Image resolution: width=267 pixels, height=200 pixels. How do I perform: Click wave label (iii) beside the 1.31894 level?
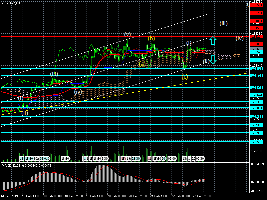coord(224,23)
